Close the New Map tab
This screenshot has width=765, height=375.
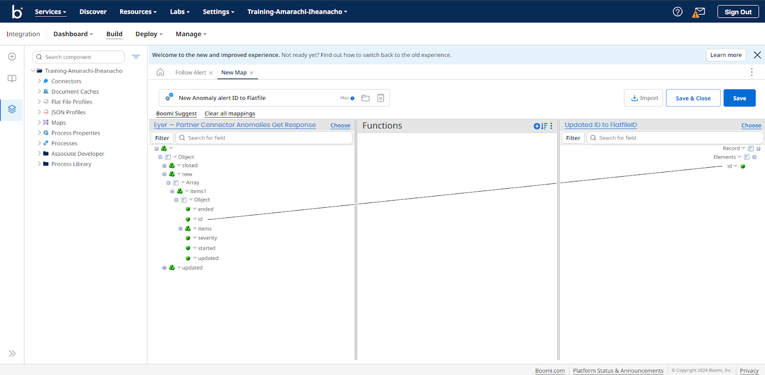click(x=251, y=73)
